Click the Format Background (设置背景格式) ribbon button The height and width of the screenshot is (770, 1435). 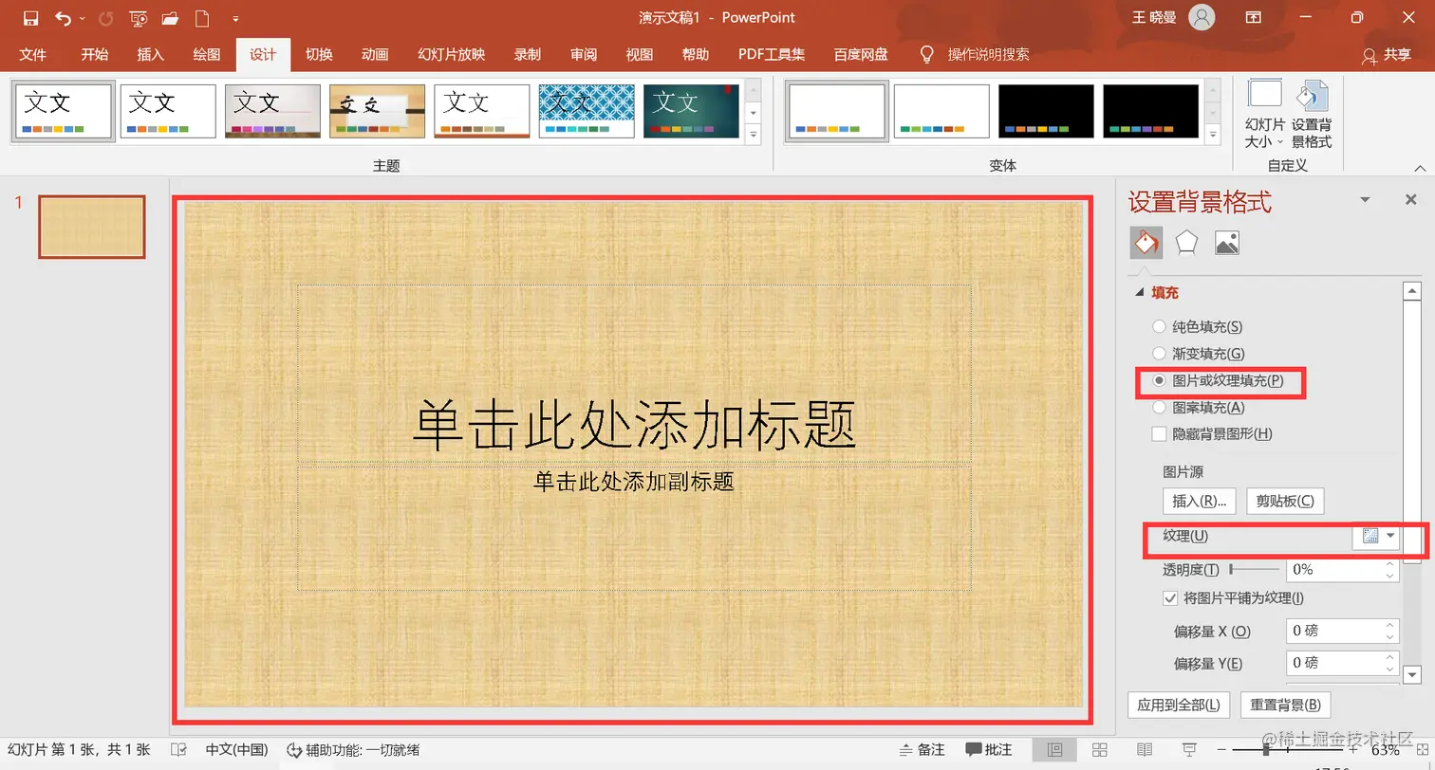pos(1312,114)
